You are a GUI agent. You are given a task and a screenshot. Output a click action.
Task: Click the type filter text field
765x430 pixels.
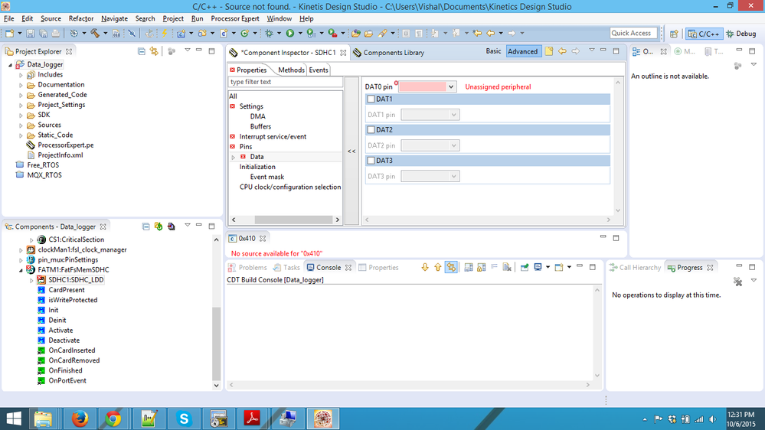coord(286,82)
